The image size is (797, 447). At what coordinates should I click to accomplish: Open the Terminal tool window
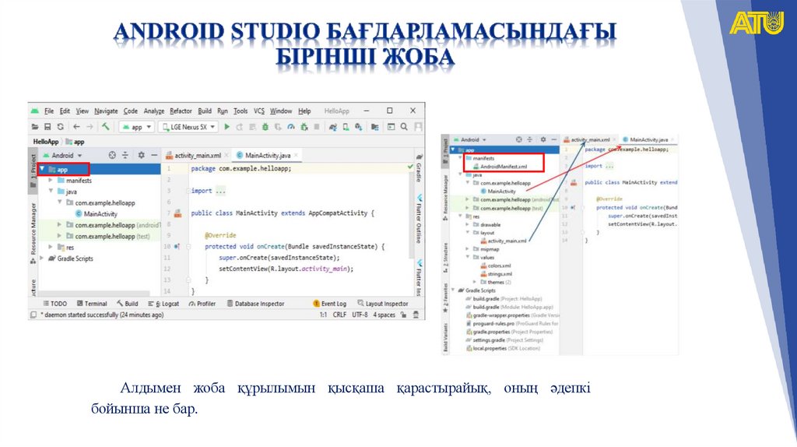point(92,304)
